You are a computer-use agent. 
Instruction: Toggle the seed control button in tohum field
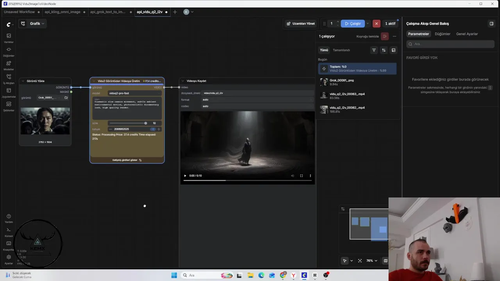(x=153, y=129)
